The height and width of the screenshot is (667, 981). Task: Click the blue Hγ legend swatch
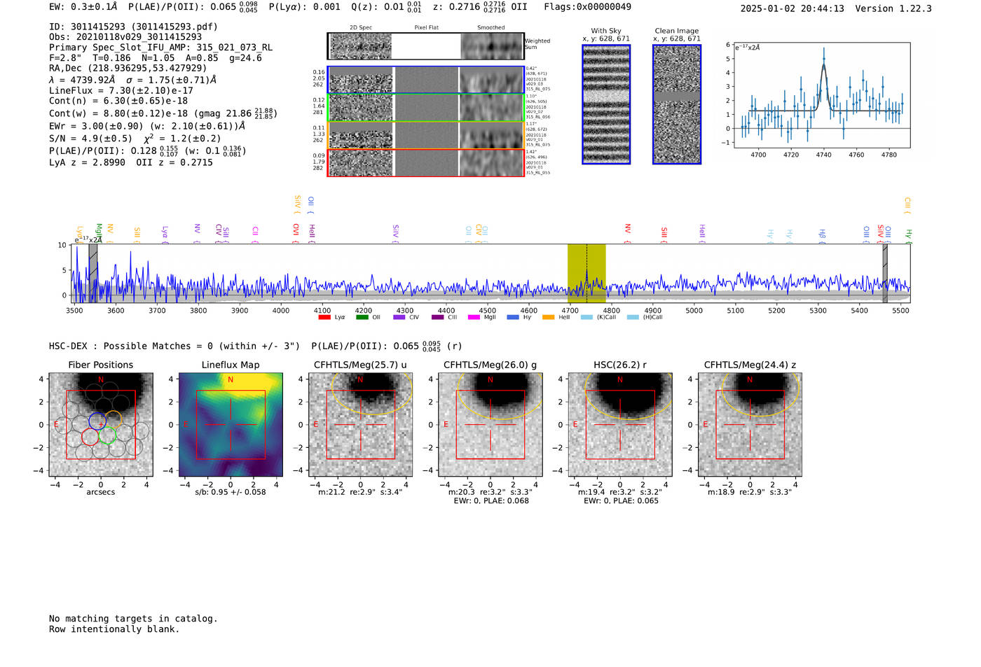[x=512, y=317]
